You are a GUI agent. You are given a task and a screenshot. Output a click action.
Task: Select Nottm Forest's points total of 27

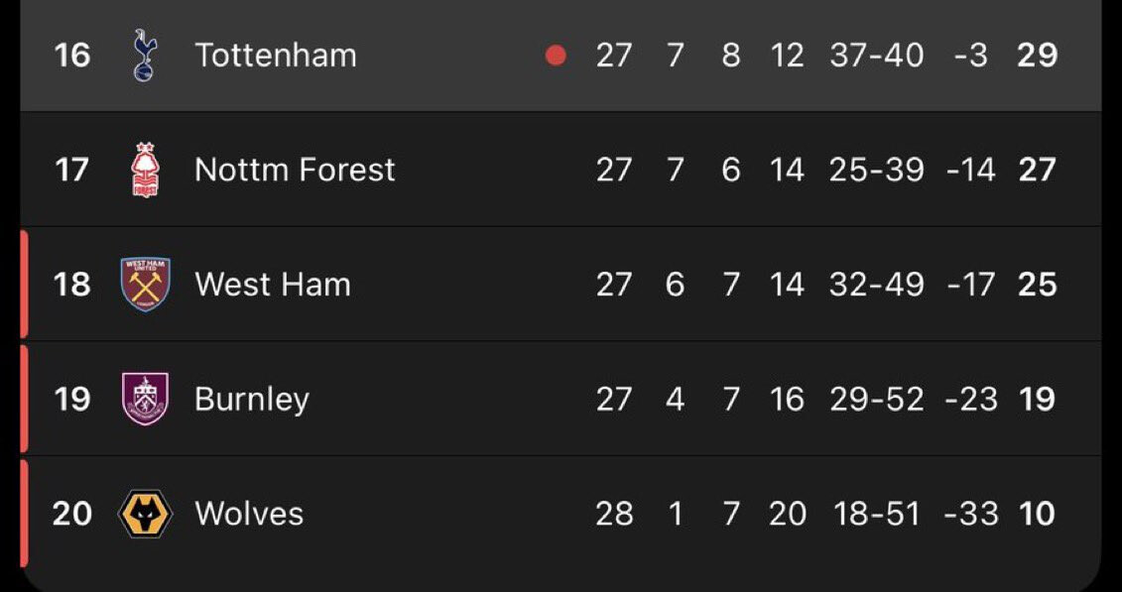pyautogui.click(x=1038, y=170)
